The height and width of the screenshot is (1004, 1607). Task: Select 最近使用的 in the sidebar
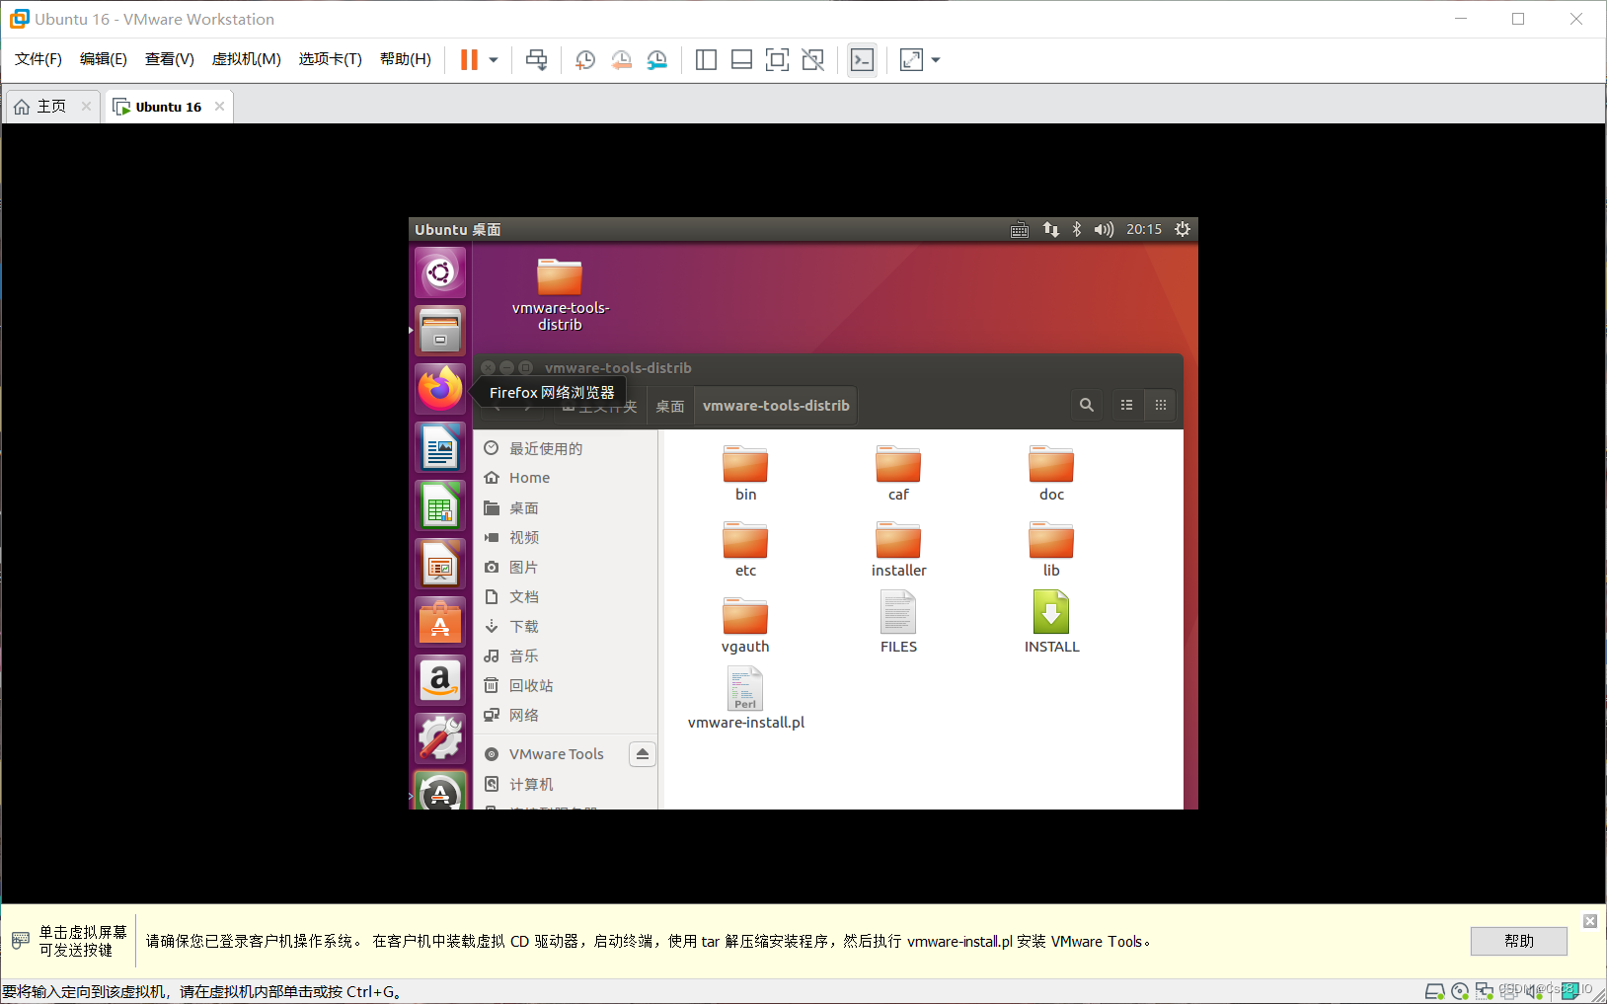[566, 448]
